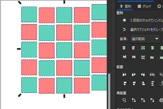The image size is (163, 109).
Task: Select teal square in first column, top row
Action: pos(29,14)
